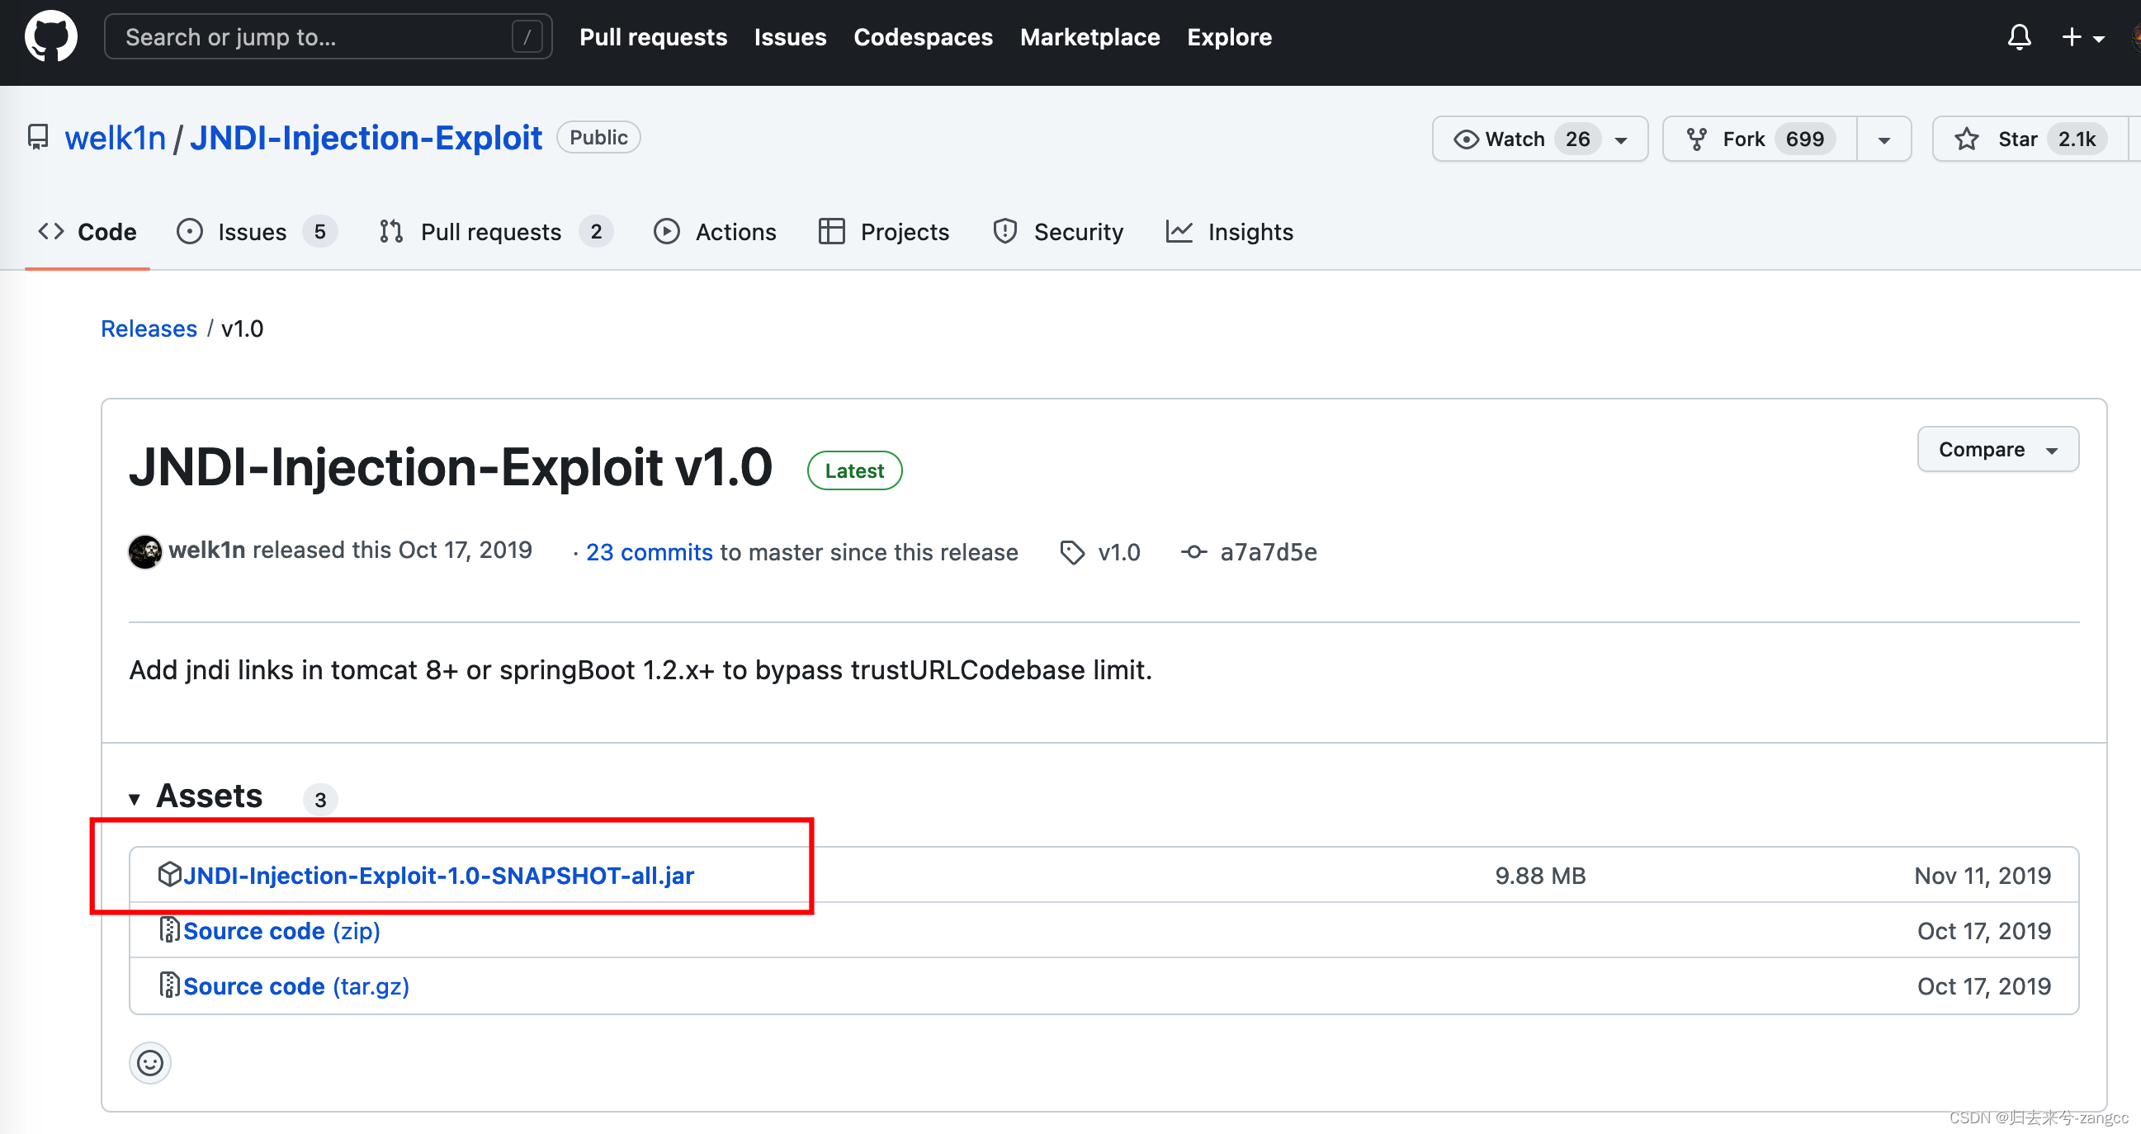Click the Nov 11, 2019 date of jar
The image size is (2141, 1134).
pyautogui.click(x=1983, y=876)
